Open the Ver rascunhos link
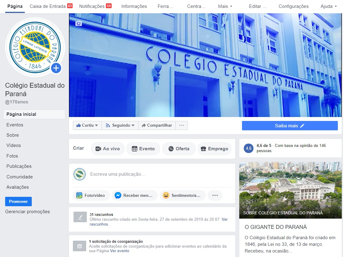 point(158,222)
